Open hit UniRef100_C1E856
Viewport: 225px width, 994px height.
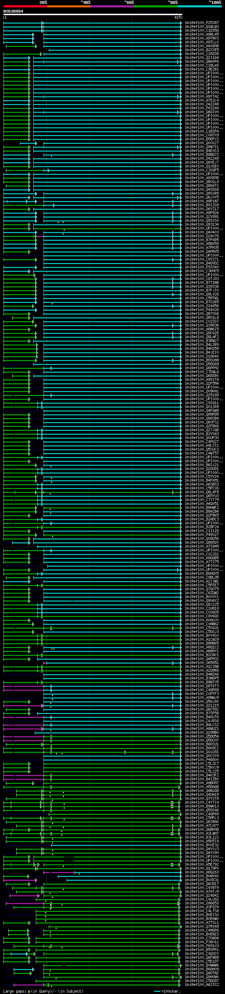202,30
